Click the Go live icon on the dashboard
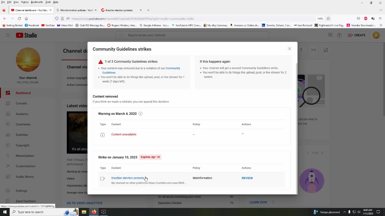385x216 pixels. coord(313,50)
